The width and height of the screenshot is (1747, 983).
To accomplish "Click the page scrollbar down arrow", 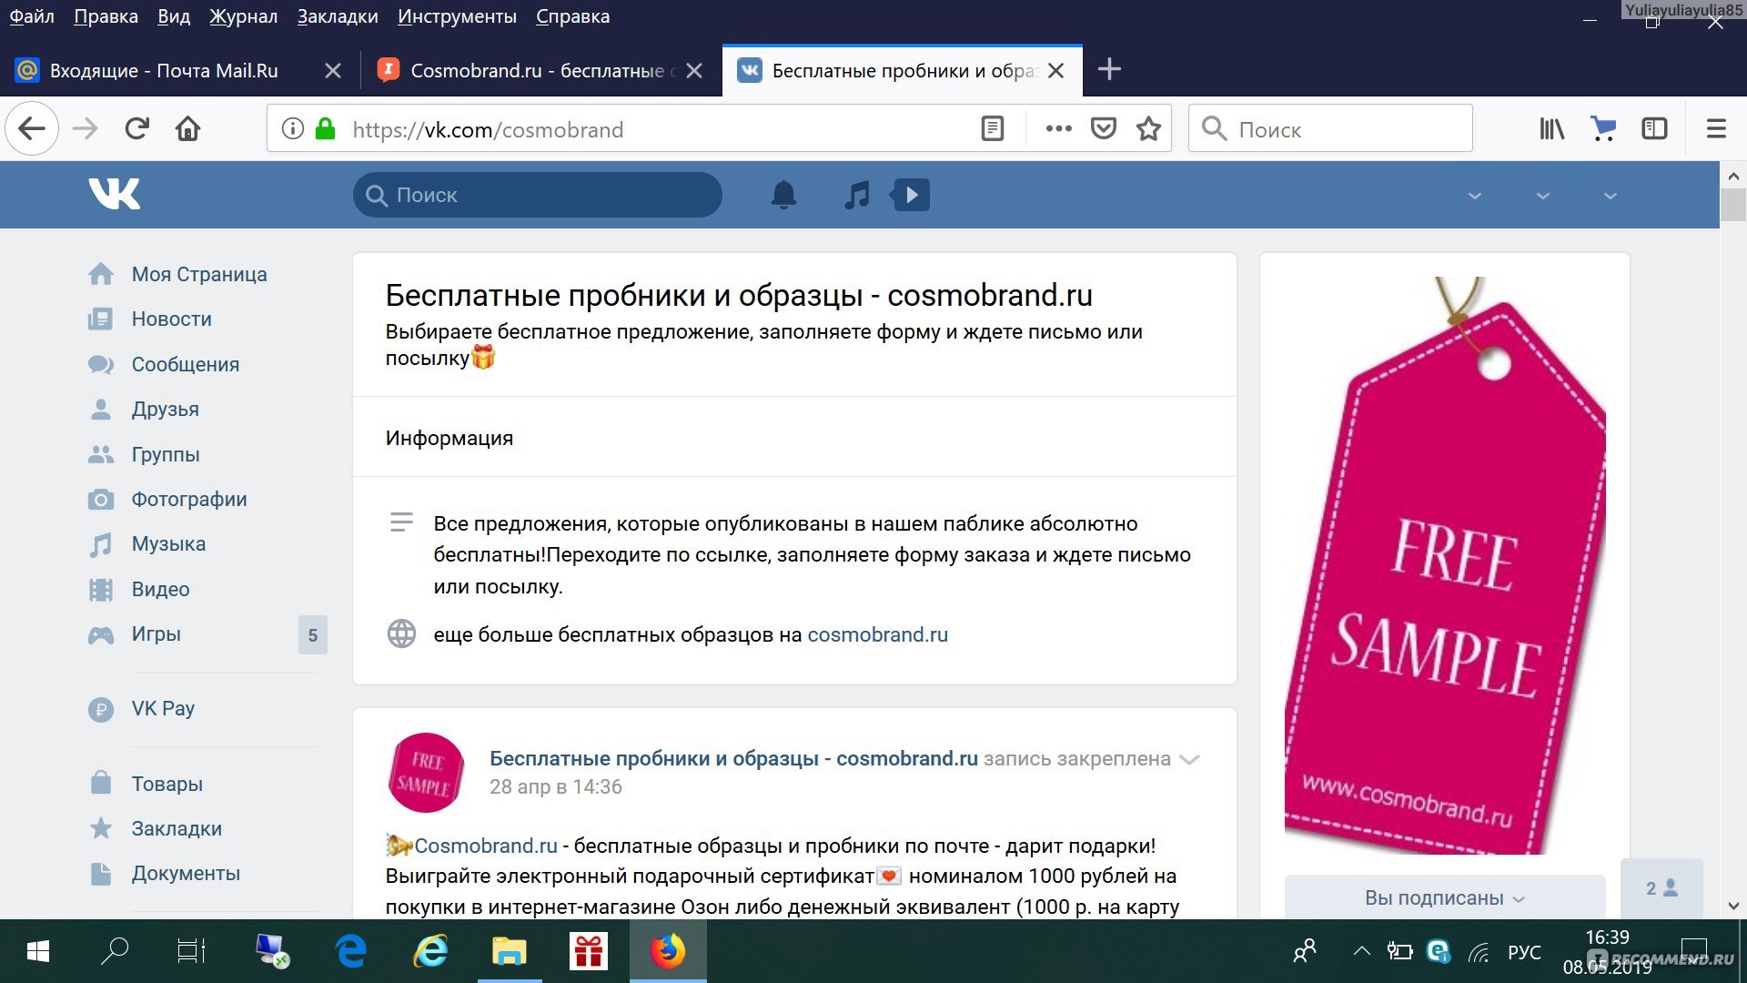I will (1733, 906).
